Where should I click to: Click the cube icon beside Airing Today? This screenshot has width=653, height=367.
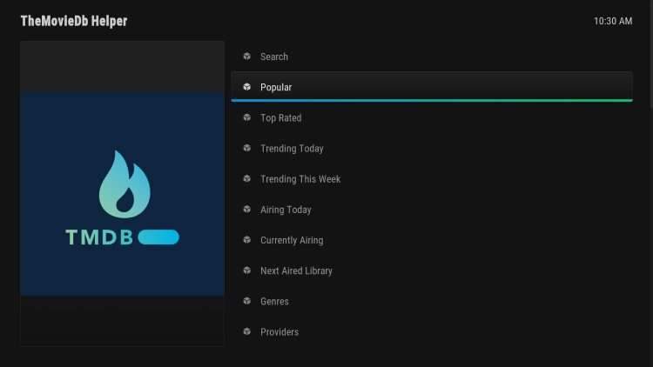[x=247, y=209]
